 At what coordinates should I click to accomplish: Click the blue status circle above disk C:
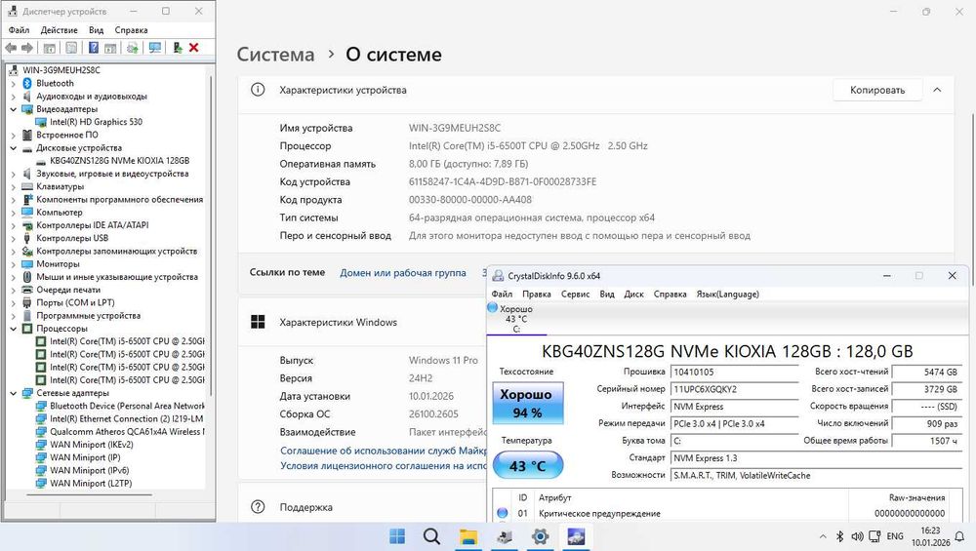[x=492, y=307]
